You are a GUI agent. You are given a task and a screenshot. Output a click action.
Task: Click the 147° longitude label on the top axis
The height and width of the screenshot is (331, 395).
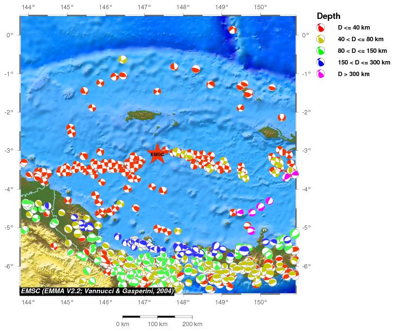pos(144,7)
